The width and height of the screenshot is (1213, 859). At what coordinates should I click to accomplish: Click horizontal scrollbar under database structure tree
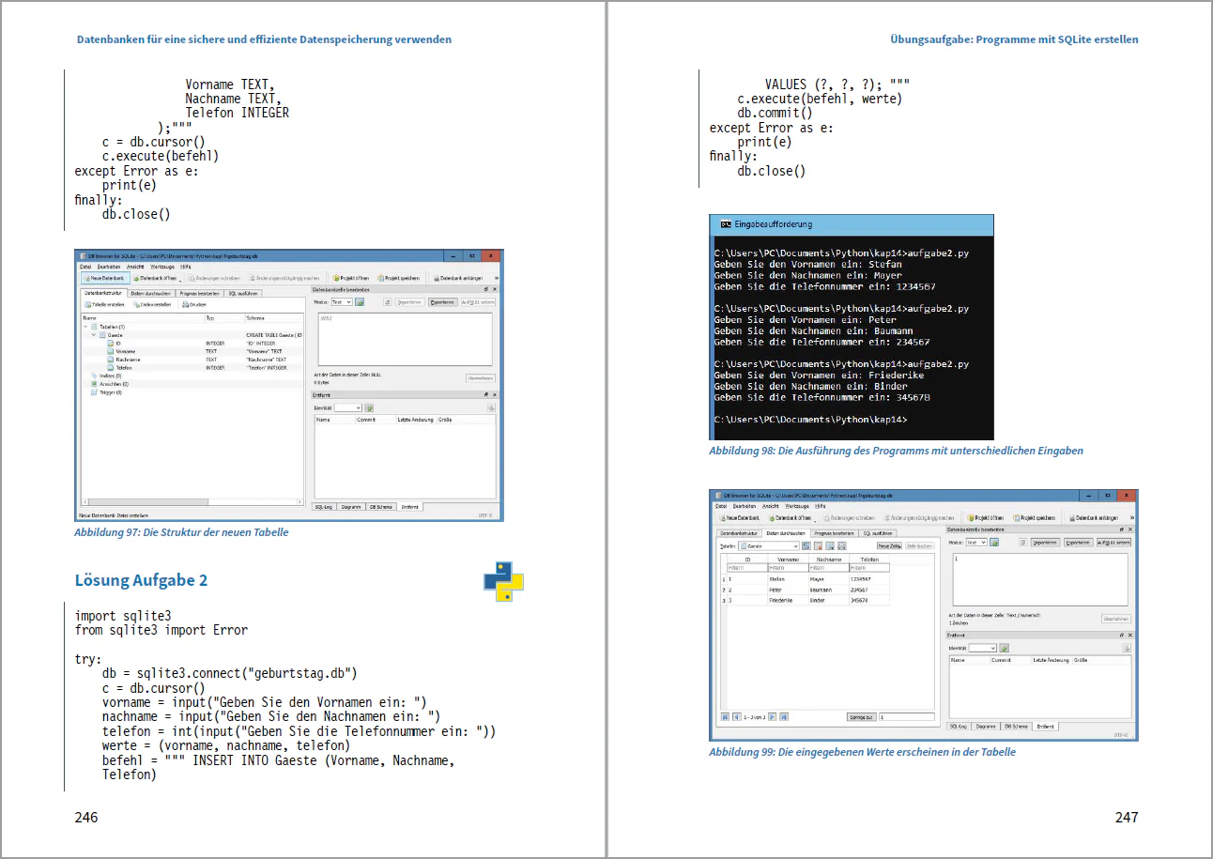[192, 503]
